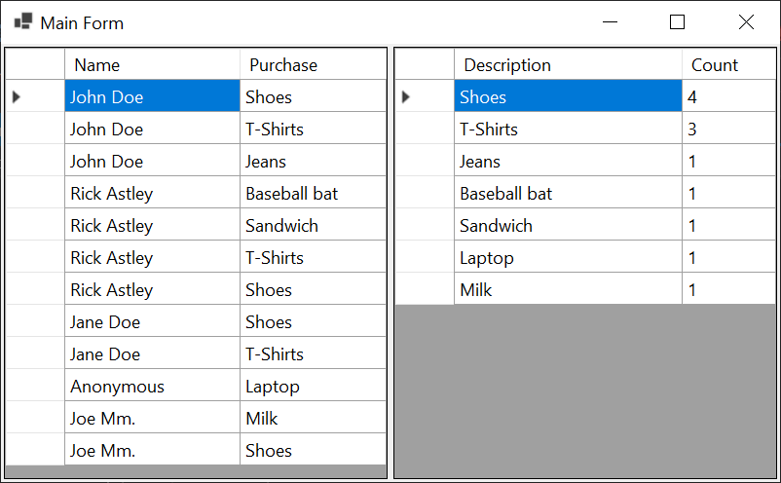This screenshot has height=483, width=781.
Task: Select Jane Doe's Shoes purchase cell
Action: click(313, 321)
